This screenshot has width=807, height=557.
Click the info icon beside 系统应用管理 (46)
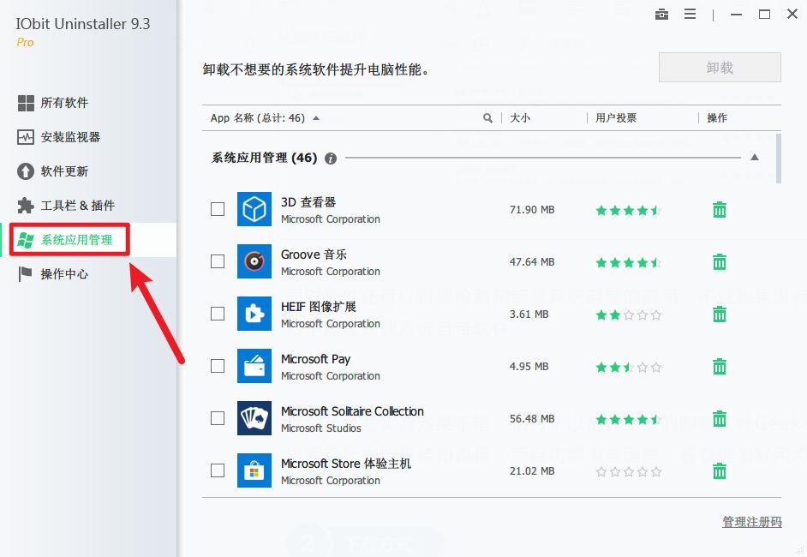[331, 159]
